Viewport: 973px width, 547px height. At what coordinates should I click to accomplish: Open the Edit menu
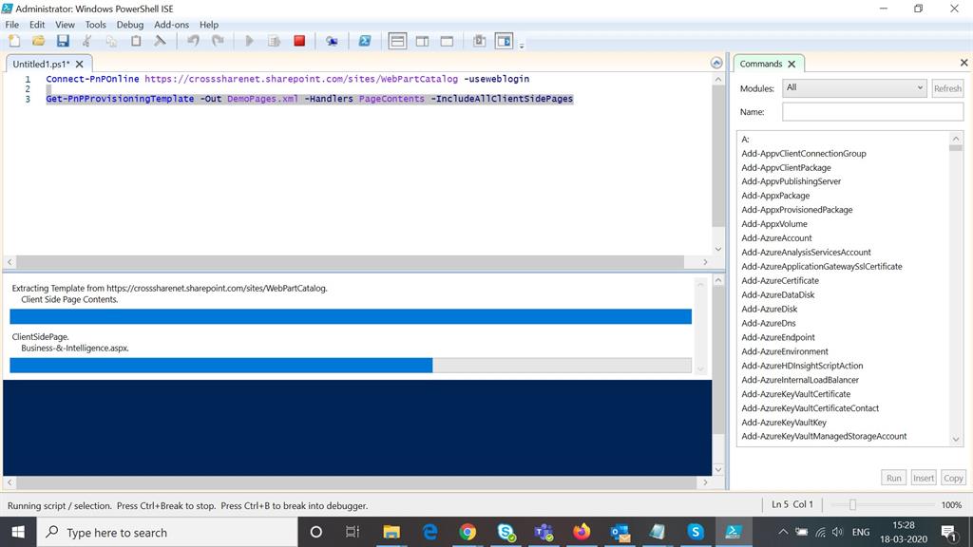click(37, 25)
